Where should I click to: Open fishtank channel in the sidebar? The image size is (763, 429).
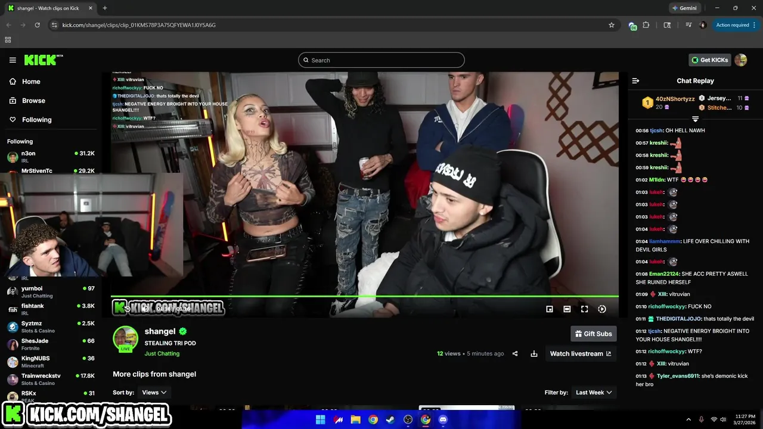pos(51,309)
